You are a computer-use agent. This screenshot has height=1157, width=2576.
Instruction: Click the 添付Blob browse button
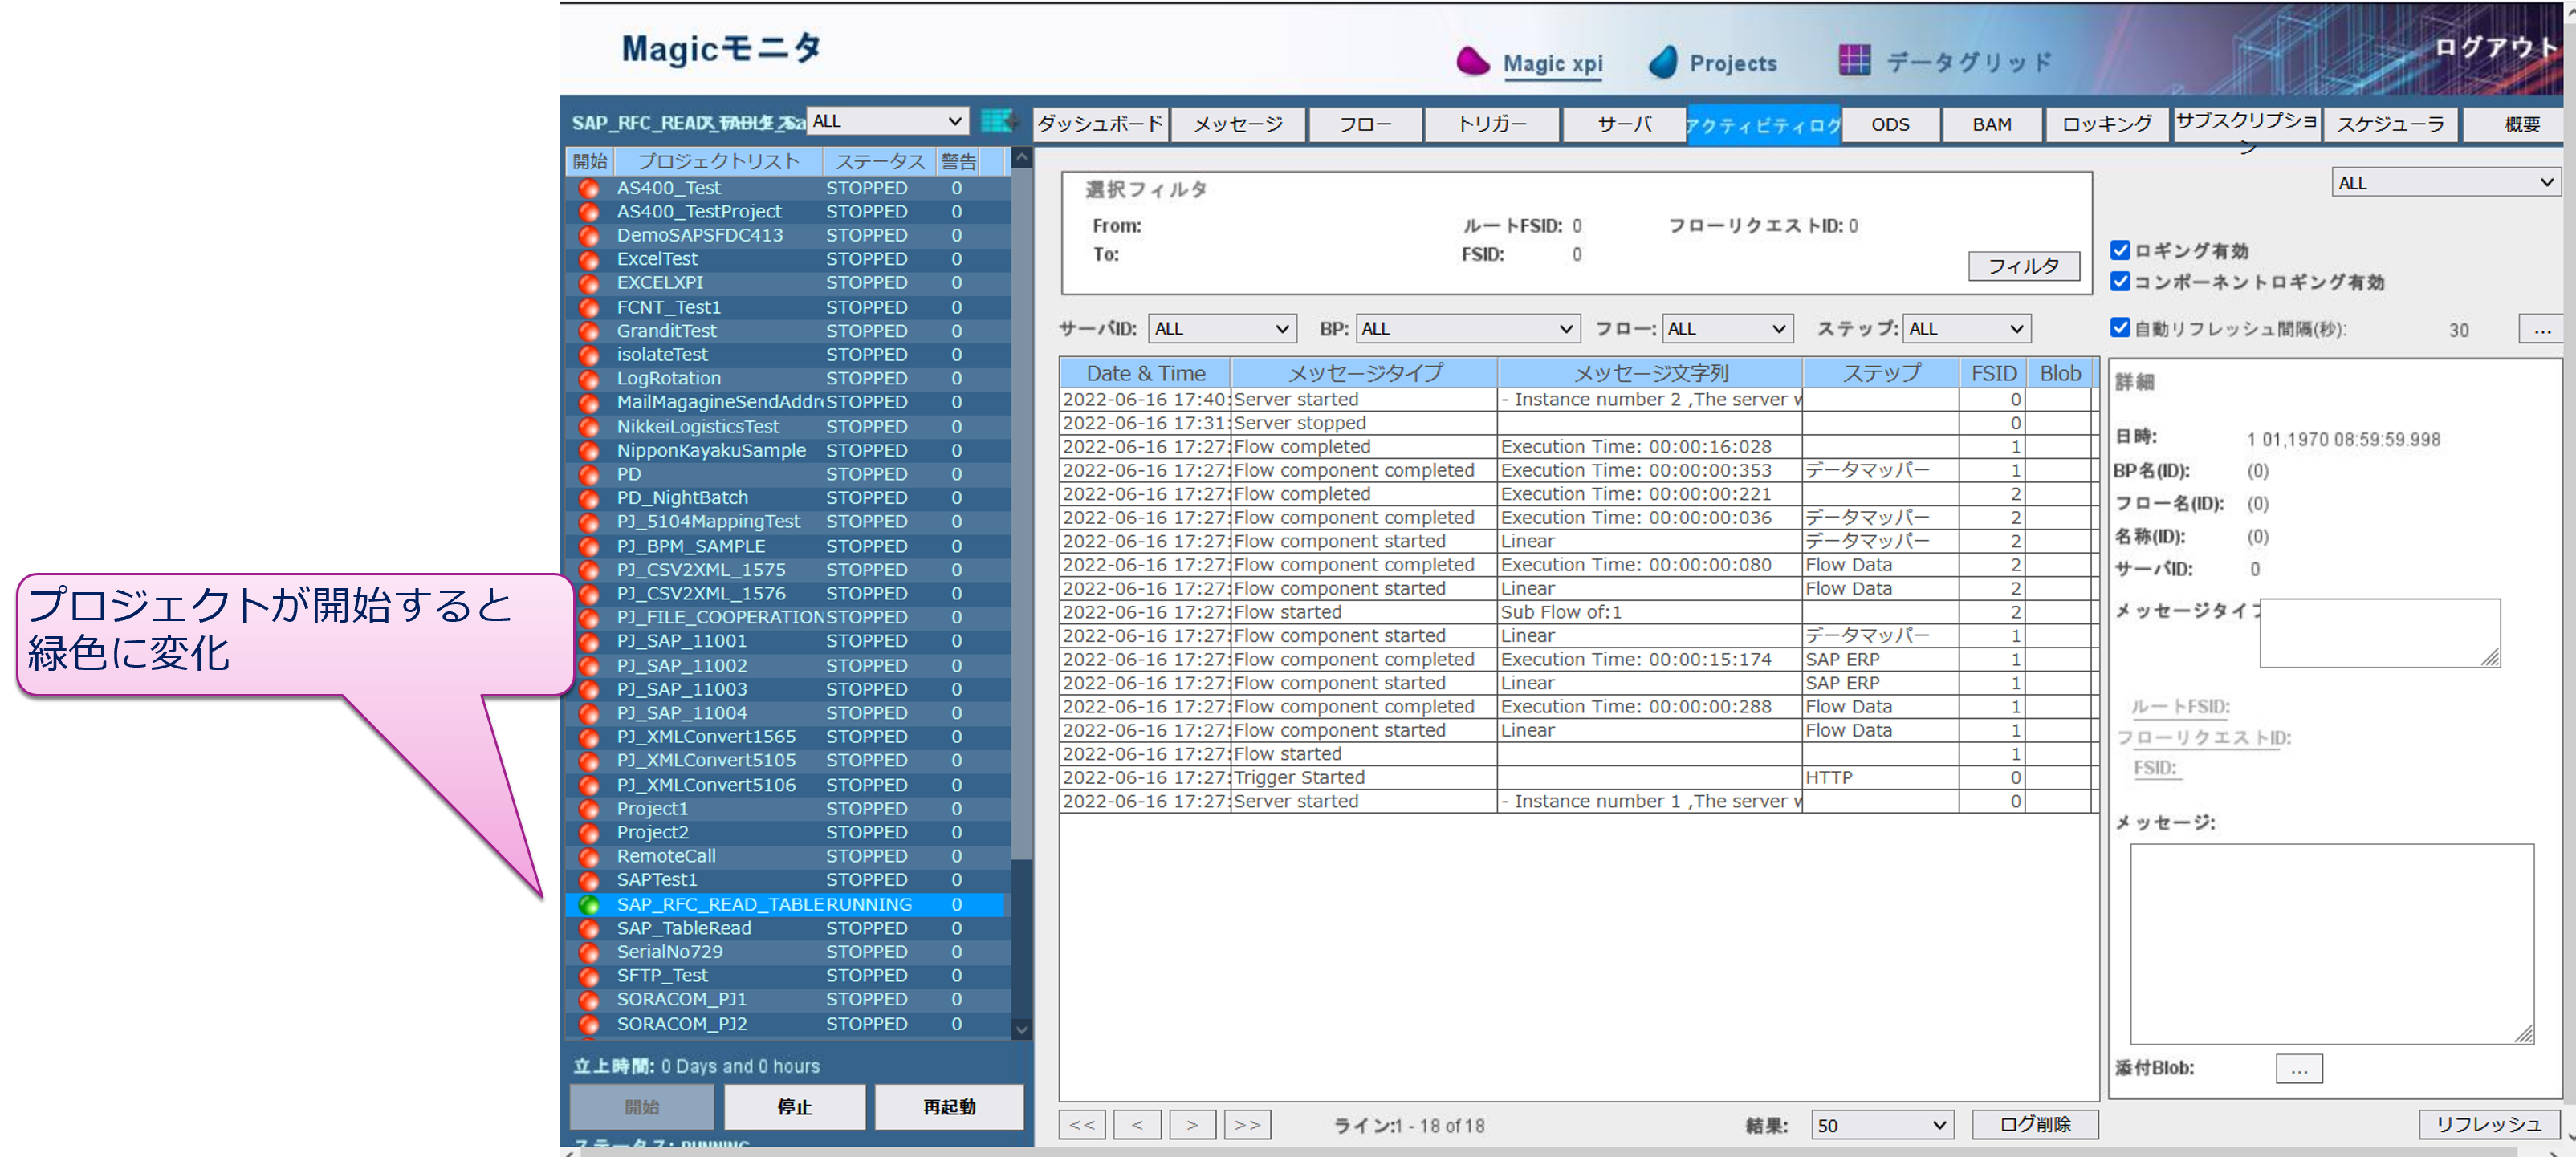pos(2298,1069)
